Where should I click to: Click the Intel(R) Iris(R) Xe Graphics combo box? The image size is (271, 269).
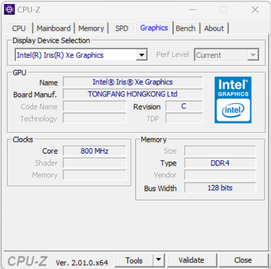click(x=81, y=55)
